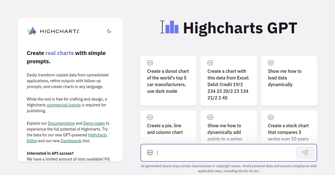Open the commercial license link
The width and height of the screenshot is (335, 175).
63,105
